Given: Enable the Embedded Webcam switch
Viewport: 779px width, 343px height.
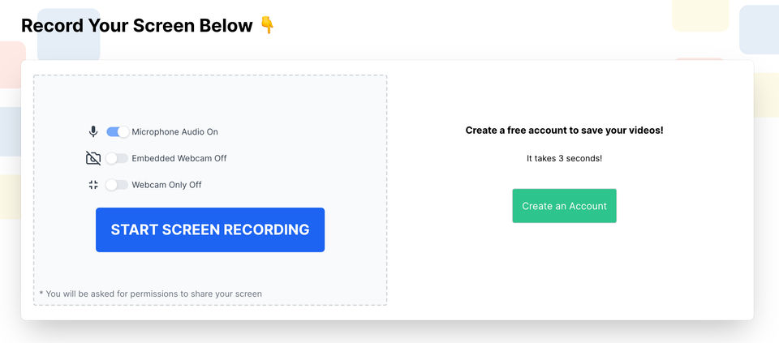Looking at the screenshot, I should 118,158.
